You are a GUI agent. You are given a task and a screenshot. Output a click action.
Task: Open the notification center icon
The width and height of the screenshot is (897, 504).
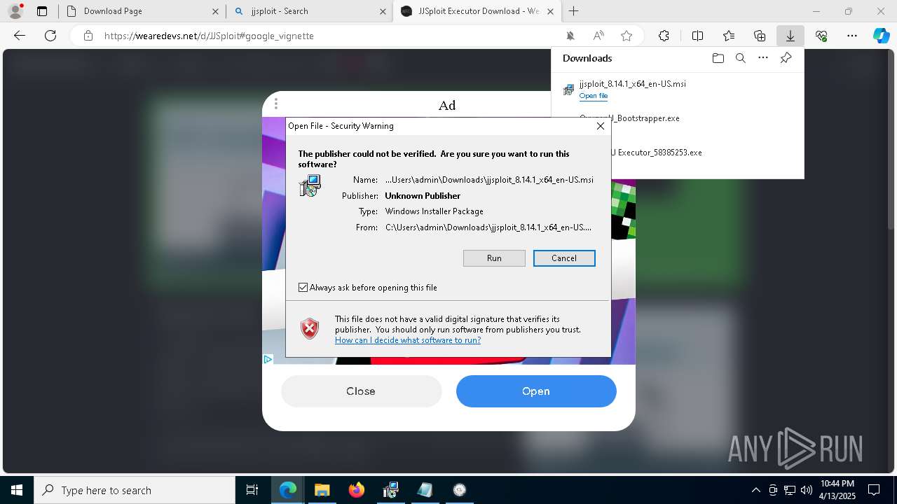pos(874,490)
